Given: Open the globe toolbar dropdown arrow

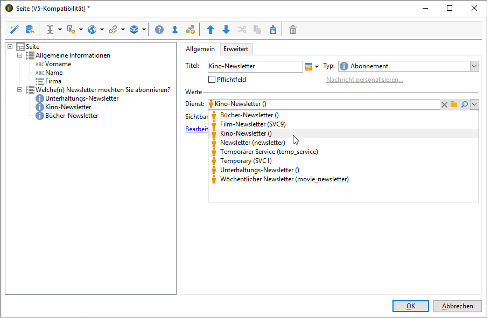Looking at the screenshot, I should 101,30.
